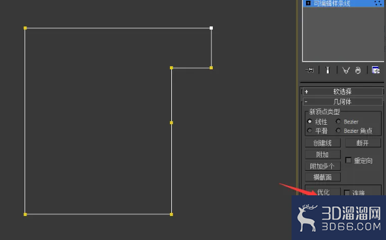Tick the 连接 checkbox
This screenshot has height=240, width=386.
(347, 193)
